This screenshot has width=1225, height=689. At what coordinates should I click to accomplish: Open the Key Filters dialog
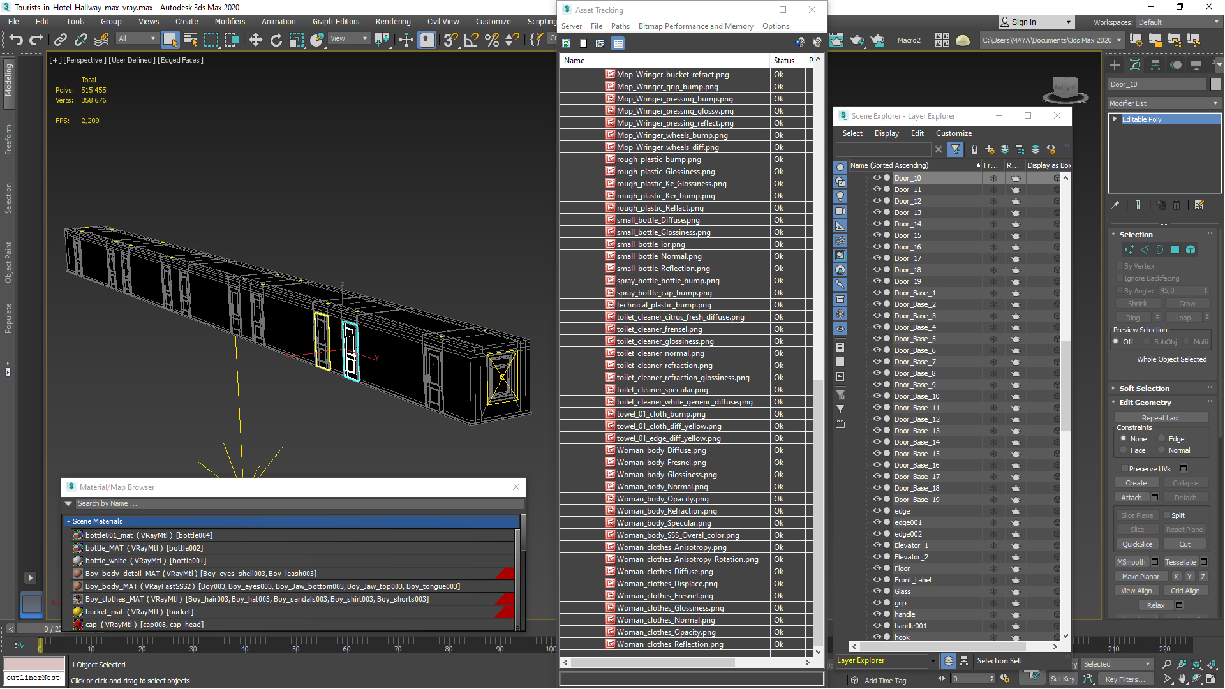tap(1125, 679)
